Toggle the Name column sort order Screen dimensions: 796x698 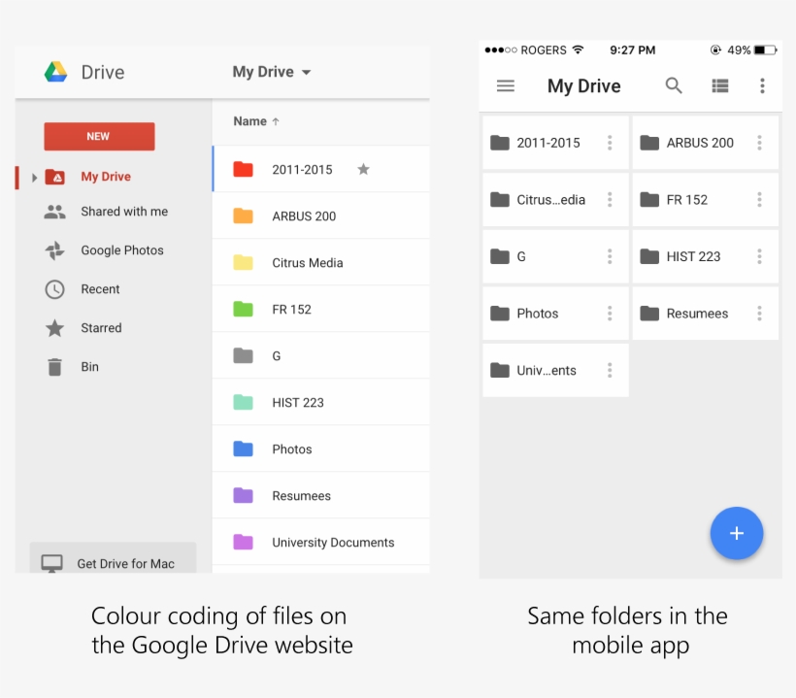coord(254,121)
